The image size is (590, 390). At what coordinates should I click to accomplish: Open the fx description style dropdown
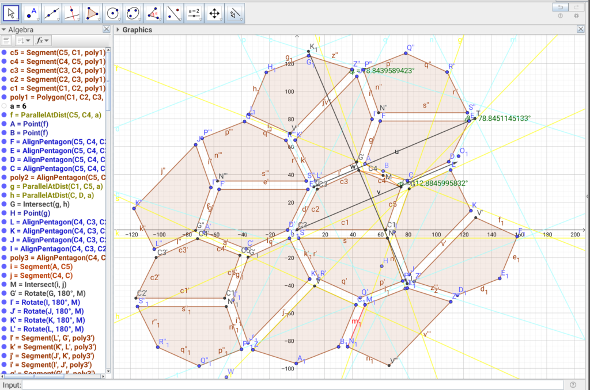(x=42, y=40)
